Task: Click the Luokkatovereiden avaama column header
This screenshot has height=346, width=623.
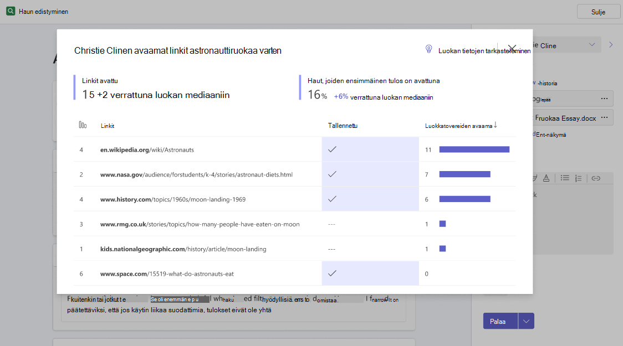Action: click(x=458, y=126)
